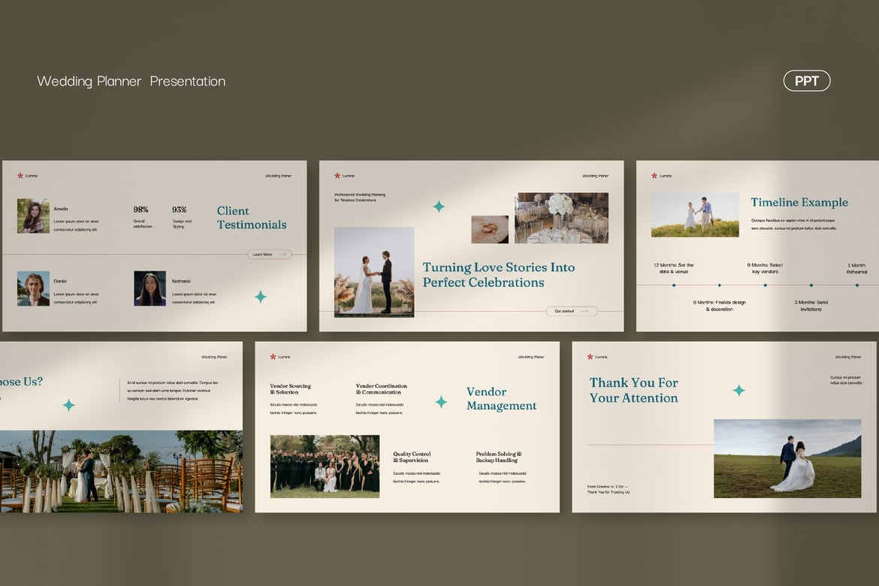Screen dimensions: 879x586
Task: Click the 'Wedding Planner' label on Thank You slide
Action: coord(848,357)
